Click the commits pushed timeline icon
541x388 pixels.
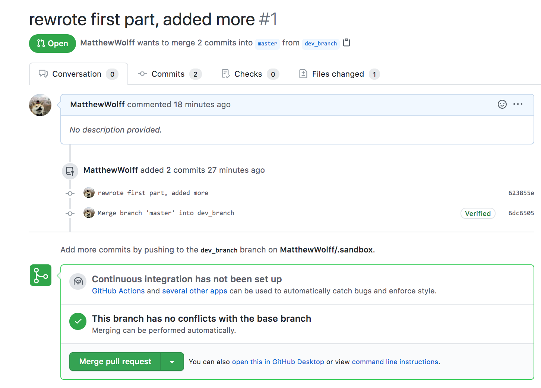click(70, 171)
